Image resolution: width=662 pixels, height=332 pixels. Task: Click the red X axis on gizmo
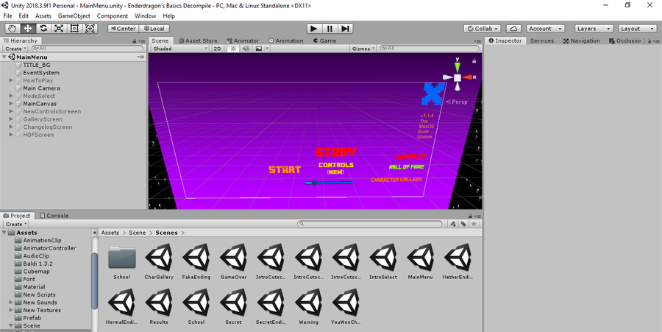coord(468,77)
